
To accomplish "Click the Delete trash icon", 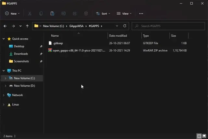I will click(x=86, y=14).
